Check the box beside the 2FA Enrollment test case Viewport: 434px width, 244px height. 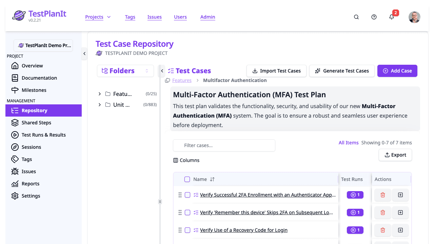tap(188, 195)
